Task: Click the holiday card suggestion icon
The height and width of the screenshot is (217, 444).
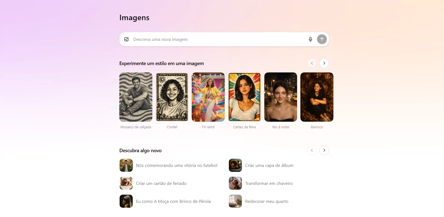Action: pos(126,183)
